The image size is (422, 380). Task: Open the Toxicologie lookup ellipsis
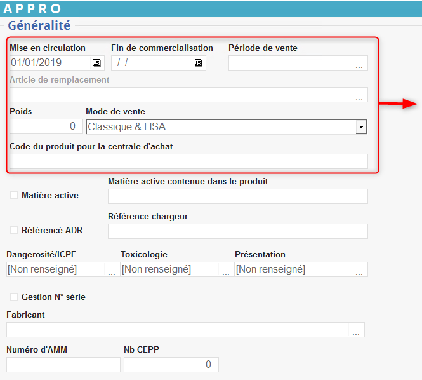coord(226,271)
